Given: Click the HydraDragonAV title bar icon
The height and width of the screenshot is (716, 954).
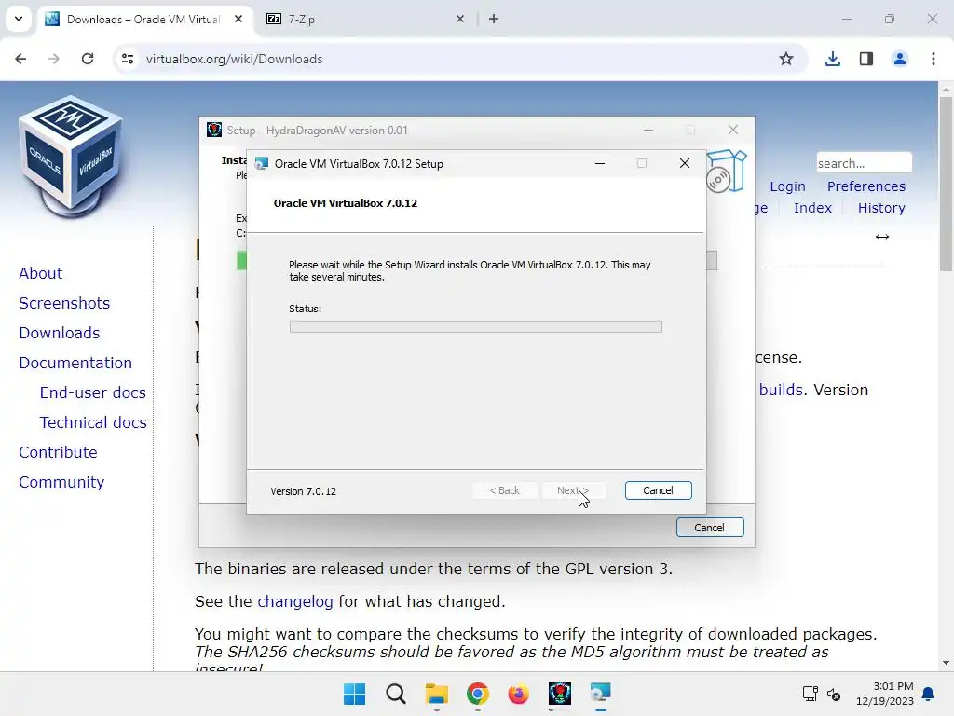Looking at the screenshot, I should (214, 130).
